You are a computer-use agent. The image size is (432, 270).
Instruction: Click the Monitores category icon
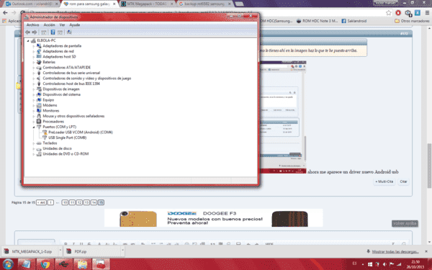tap(39, 111)
